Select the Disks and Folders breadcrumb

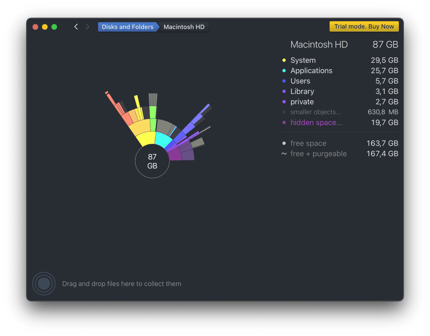127,27
